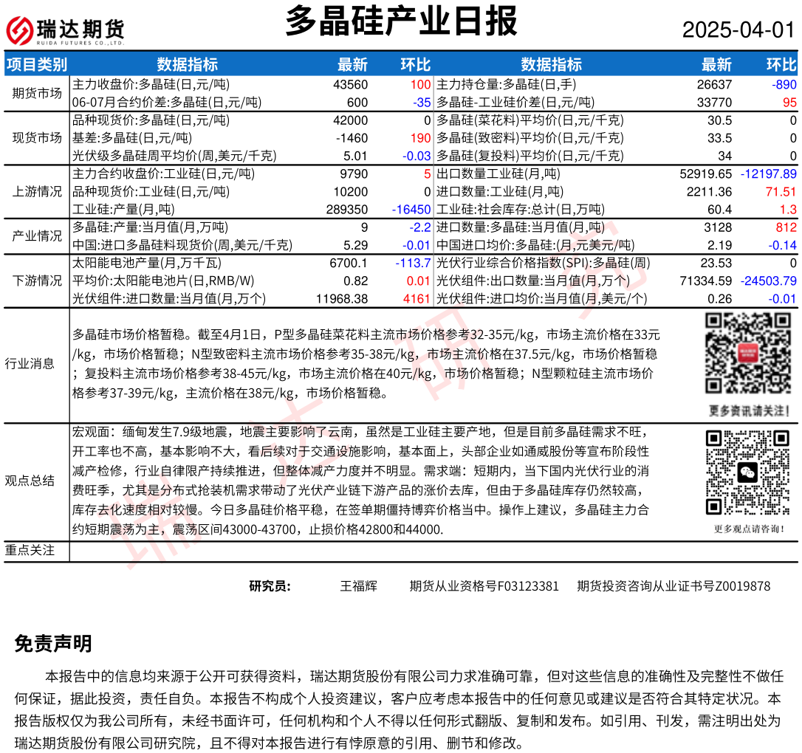Click the 更多资讯请关注 caption
This screenshot has width=802, height=753.
(x=749, y=410)
